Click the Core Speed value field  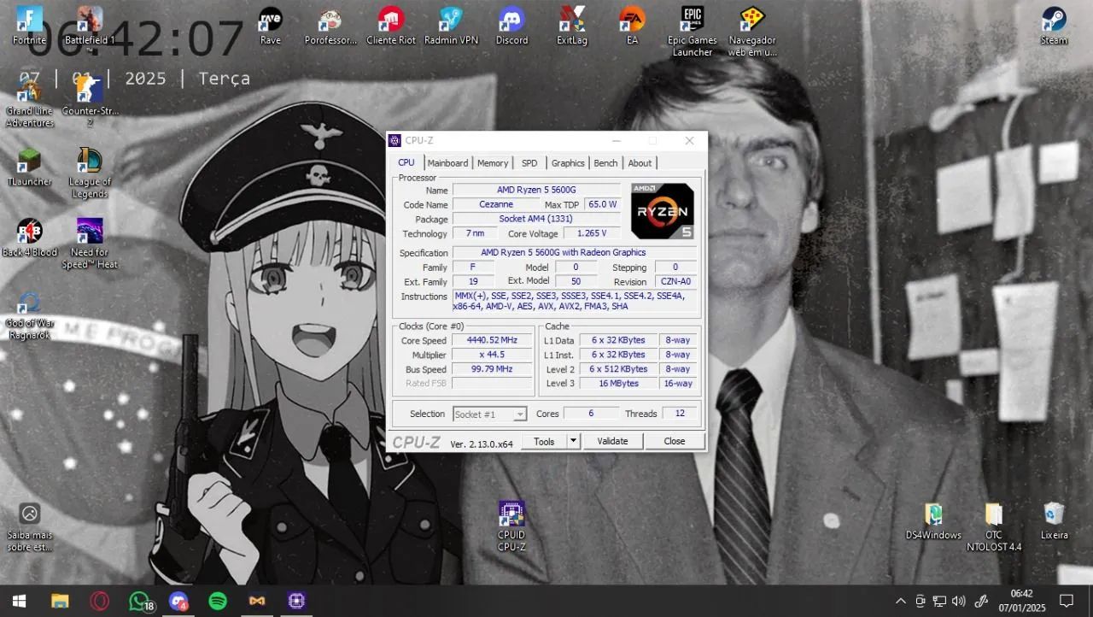tap(492, 340)
